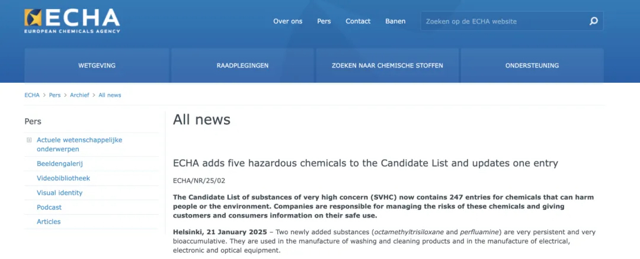The width and height of the screenshot is (640, 259).
Task: Click the ECHA logo in header
Action: [x=72, y=21]
